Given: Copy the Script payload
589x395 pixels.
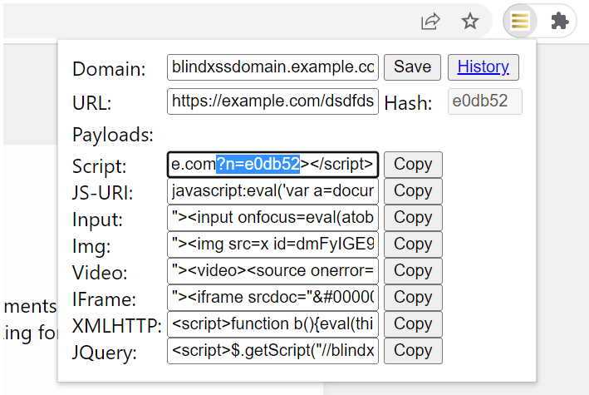Looking at the screenshot, I should click(x=413, y=165).
